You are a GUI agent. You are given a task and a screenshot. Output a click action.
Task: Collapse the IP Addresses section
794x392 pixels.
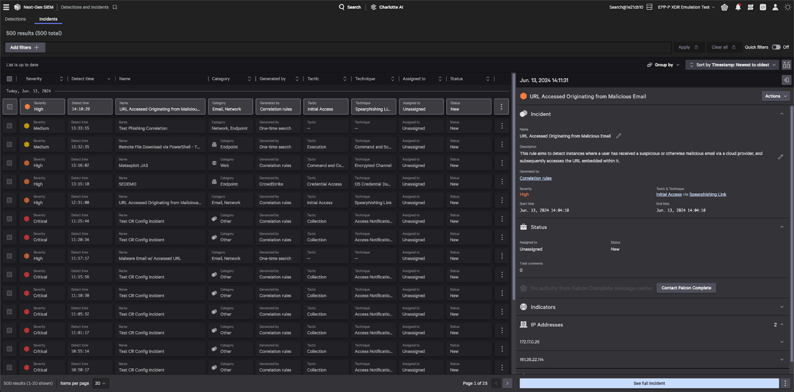782,324
